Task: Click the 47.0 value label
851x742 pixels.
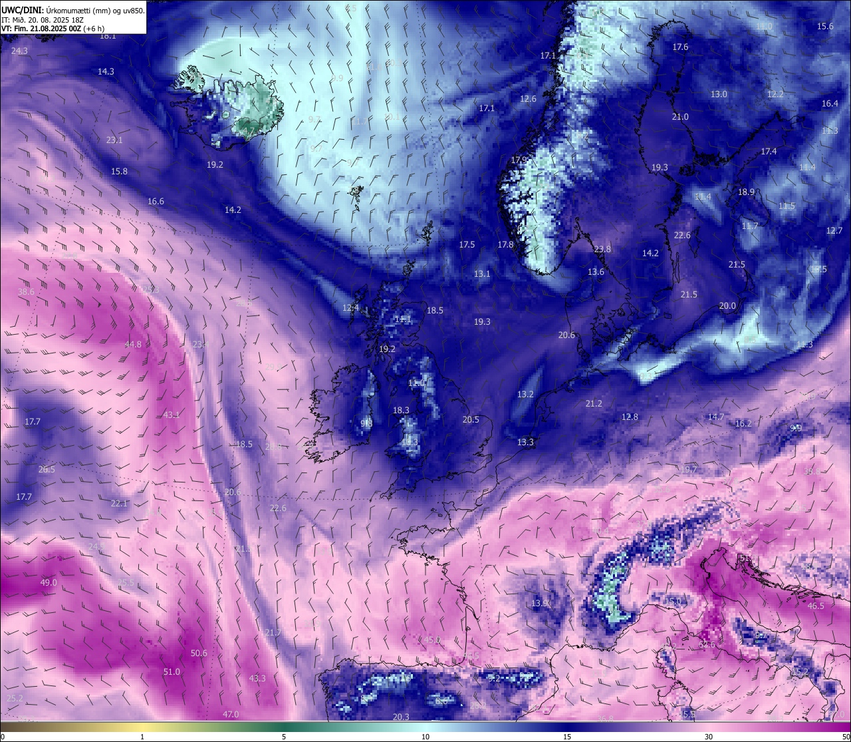Action: (231, 714)
